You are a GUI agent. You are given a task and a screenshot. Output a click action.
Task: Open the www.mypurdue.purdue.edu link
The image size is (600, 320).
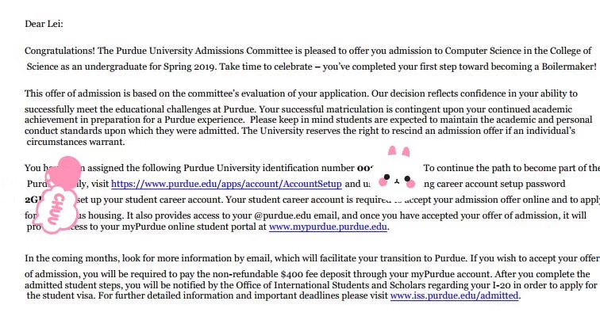(329, 227)
